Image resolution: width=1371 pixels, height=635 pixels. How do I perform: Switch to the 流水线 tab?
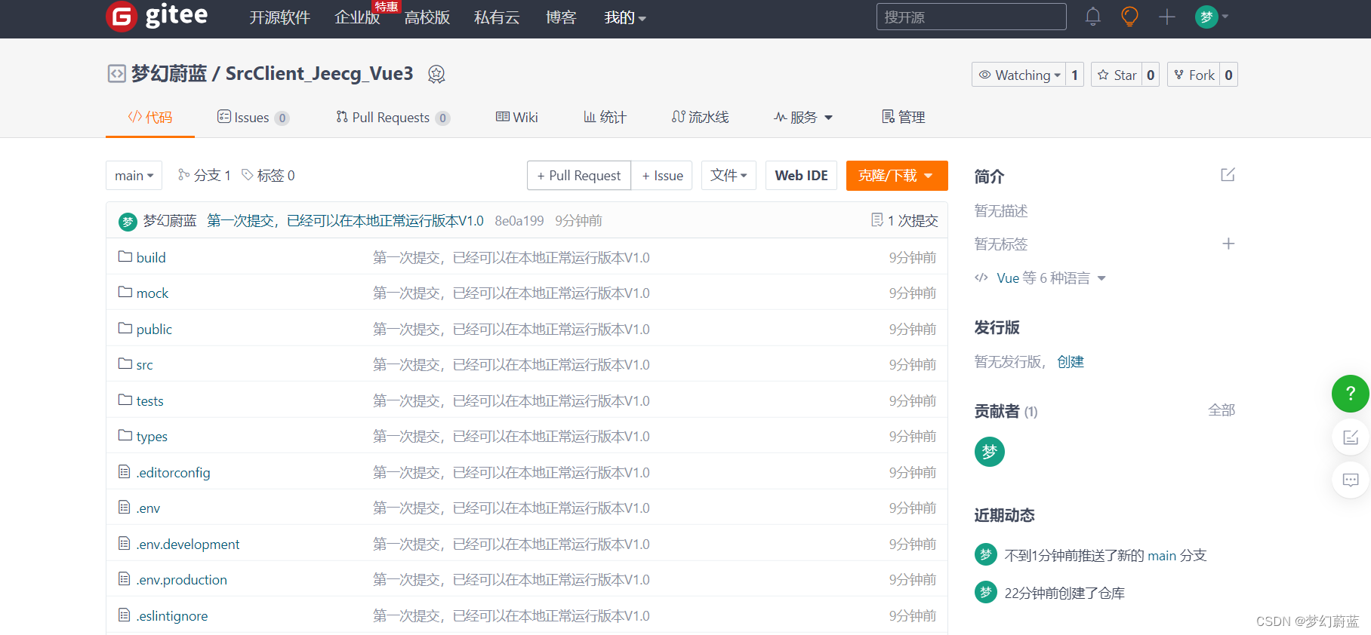[700, 117]
